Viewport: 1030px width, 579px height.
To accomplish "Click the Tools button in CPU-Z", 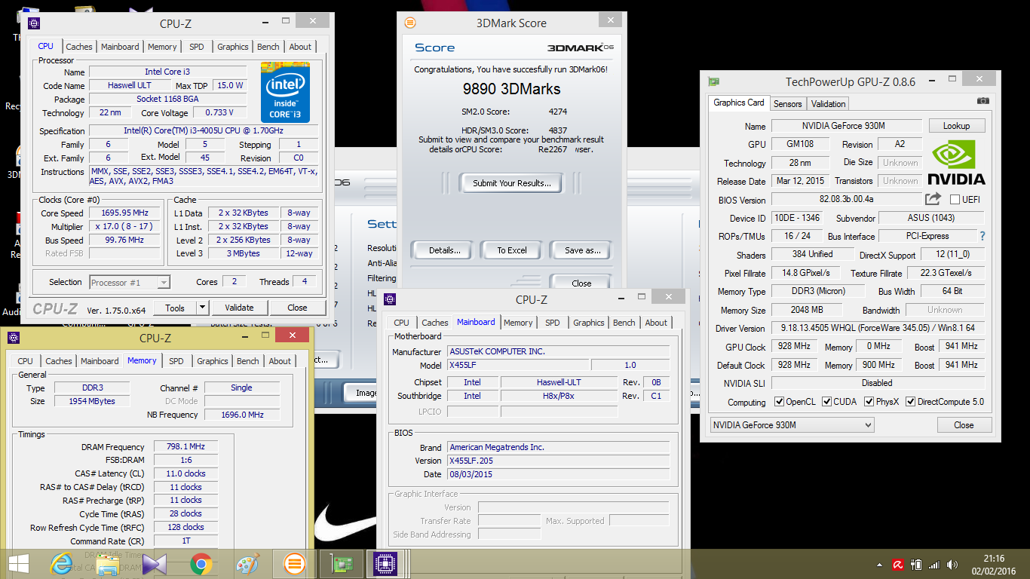I will click(175, 308).
